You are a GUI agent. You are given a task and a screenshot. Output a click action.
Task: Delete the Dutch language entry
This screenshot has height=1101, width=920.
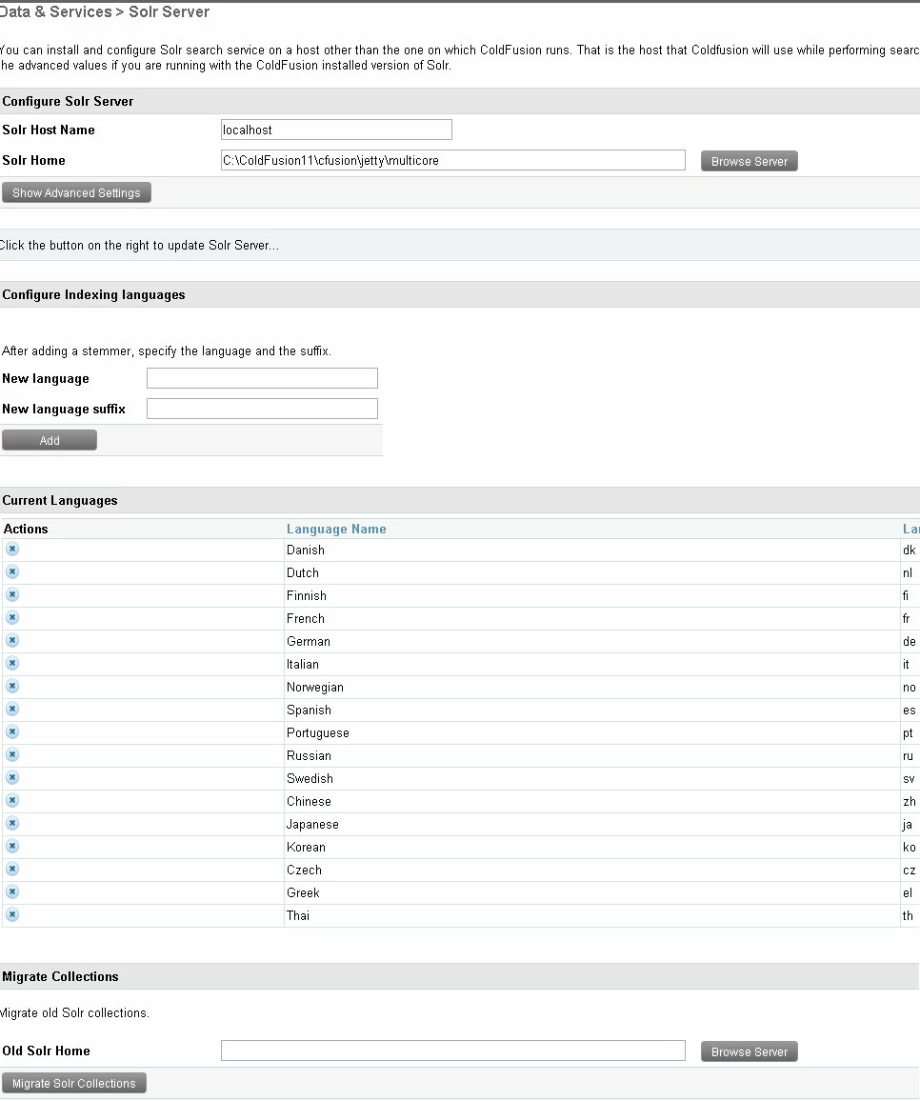[x=12, y=572]
